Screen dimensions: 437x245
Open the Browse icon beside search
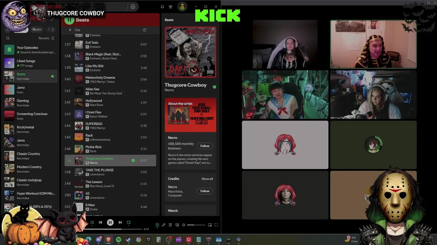pyautogui.click(x=133, y=7)
